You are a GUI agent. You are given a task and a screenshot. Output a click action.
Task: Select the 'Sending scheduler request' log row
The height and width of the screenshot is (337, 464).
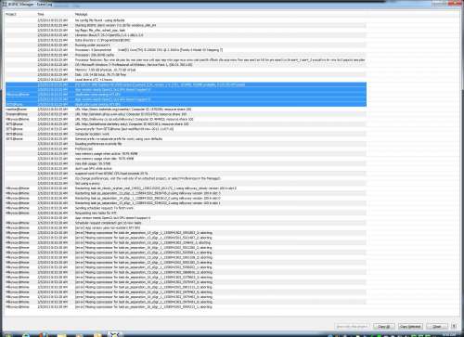tap(186, 208)
